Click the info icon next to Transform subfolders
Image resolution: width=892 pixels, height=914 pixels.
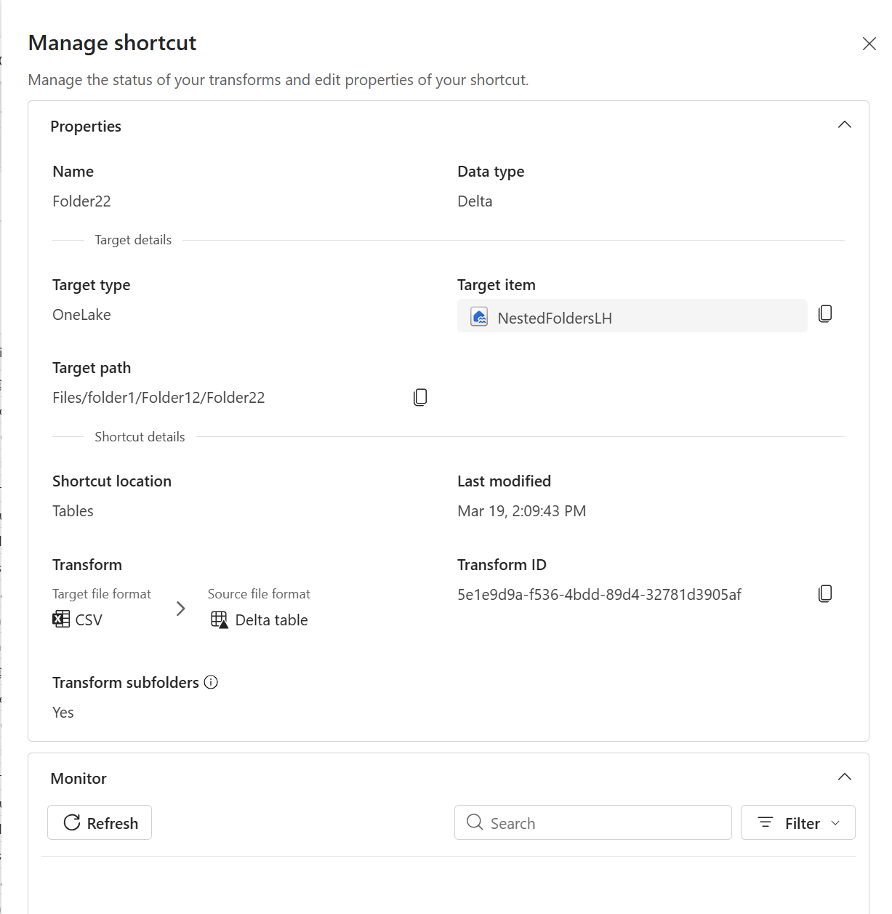[x=211, y=682]
